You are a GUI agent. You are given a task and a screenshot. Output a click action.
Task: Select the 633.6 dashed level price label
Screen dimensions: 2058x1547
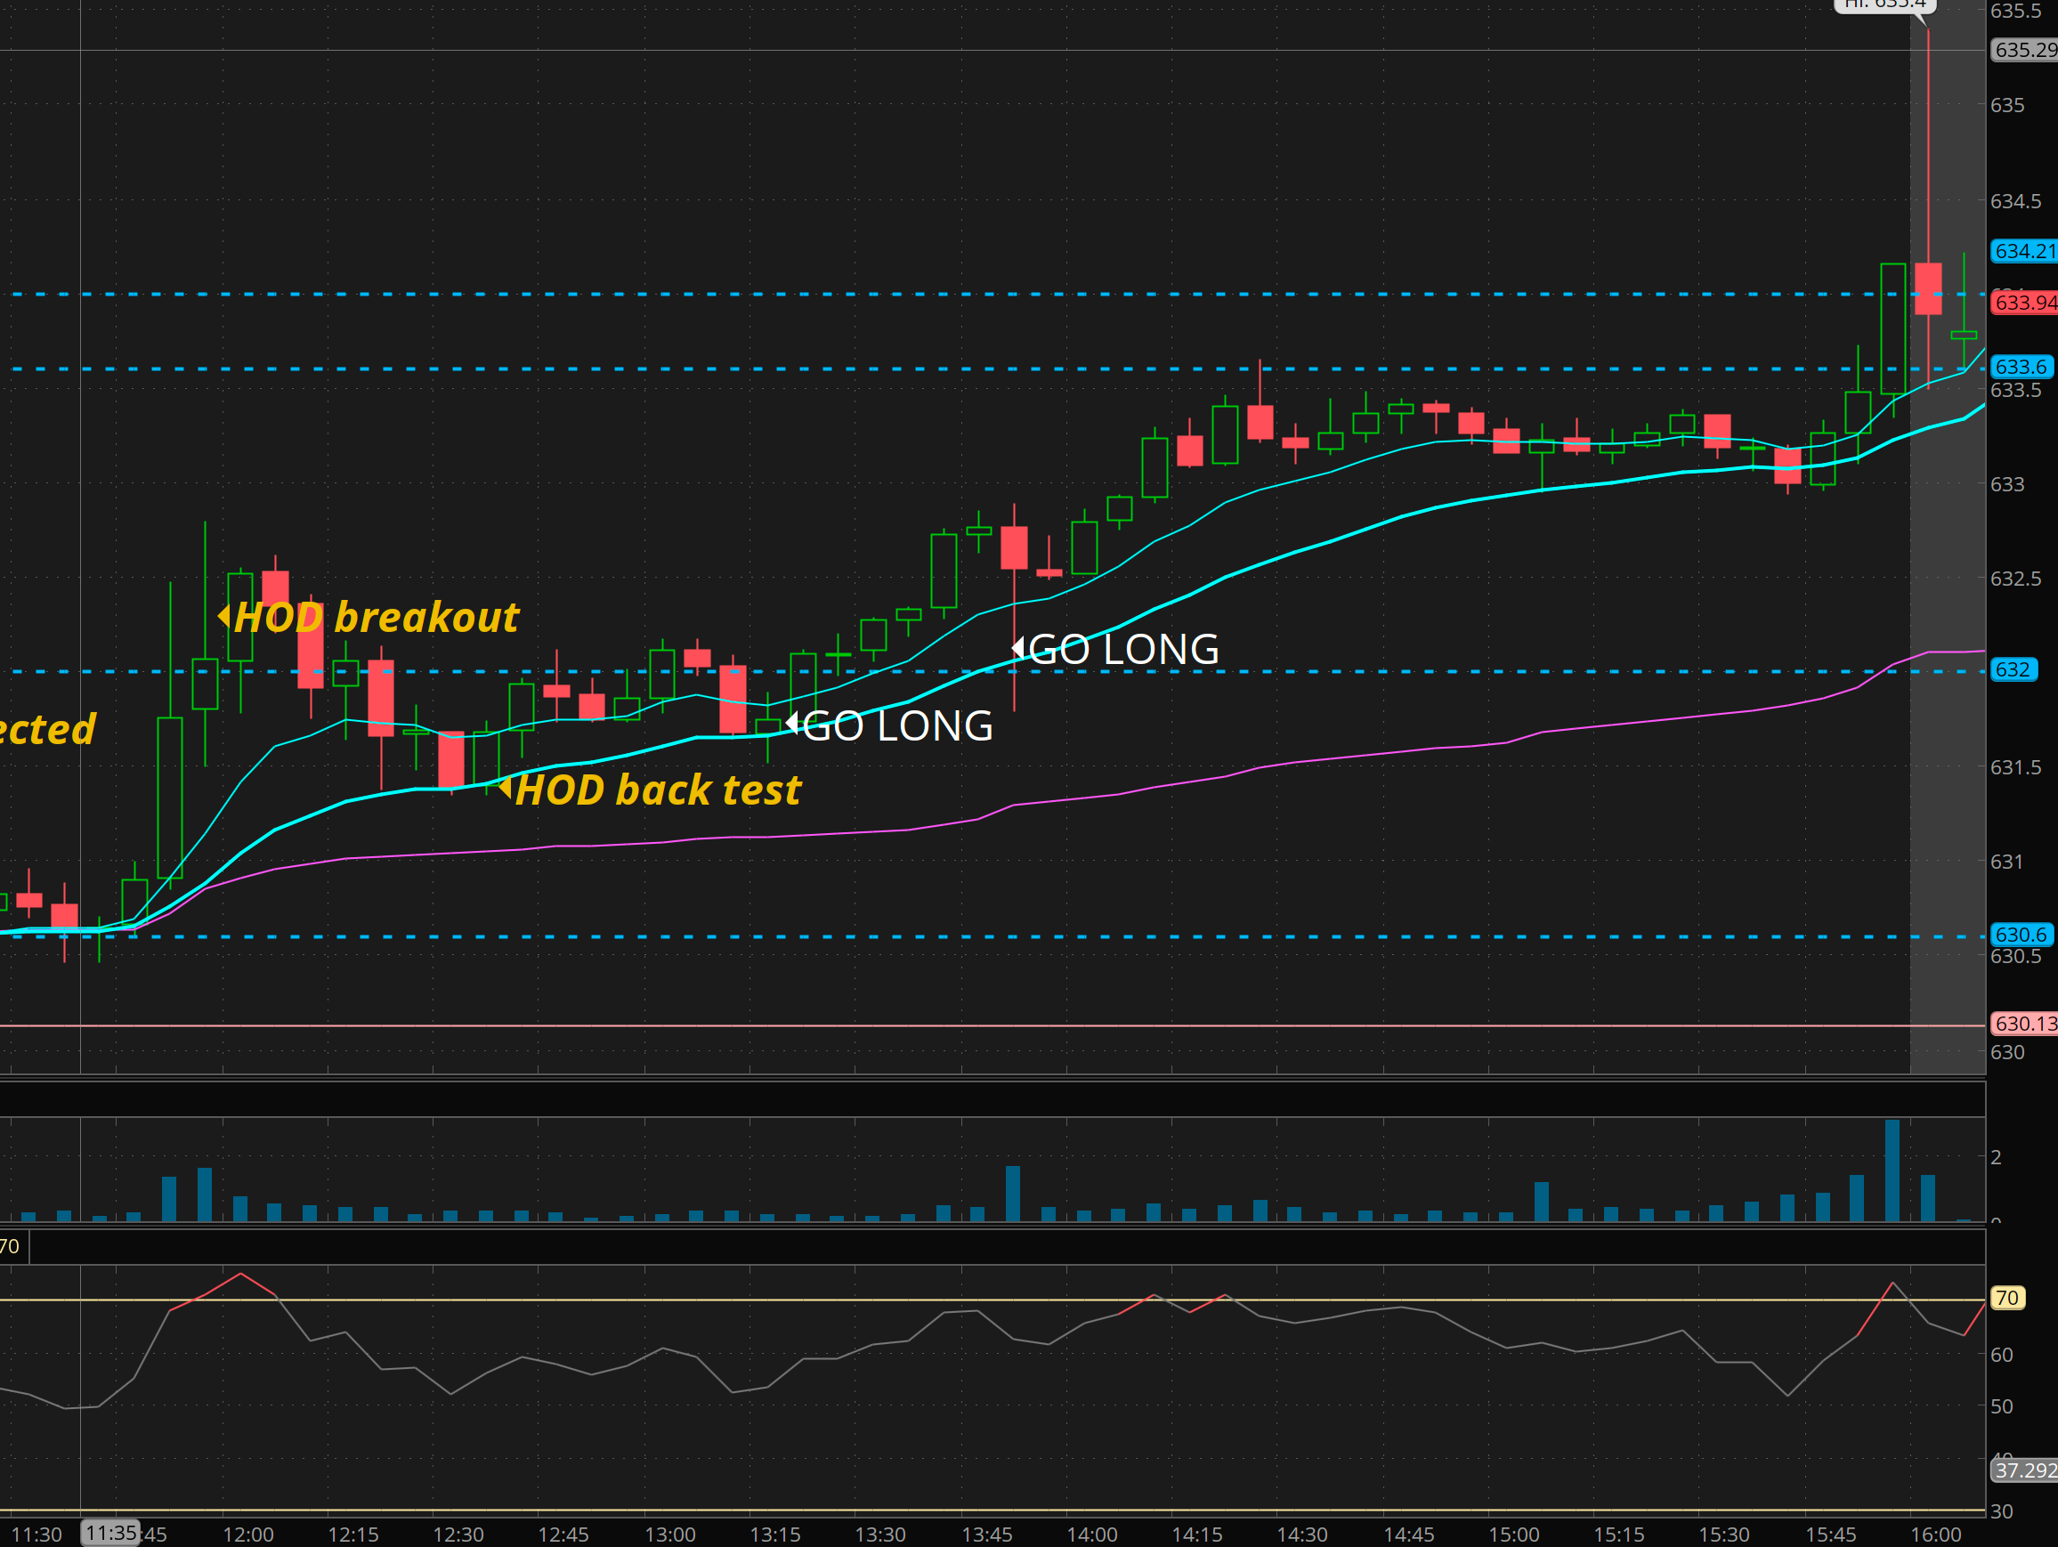(x=2021, y=367)
